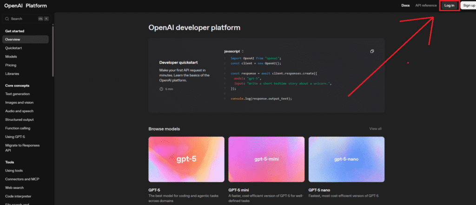This screenshot has height=205, width=476.
Task: Open the gpt-5 model thumbnail
Action: pos(186,159)
